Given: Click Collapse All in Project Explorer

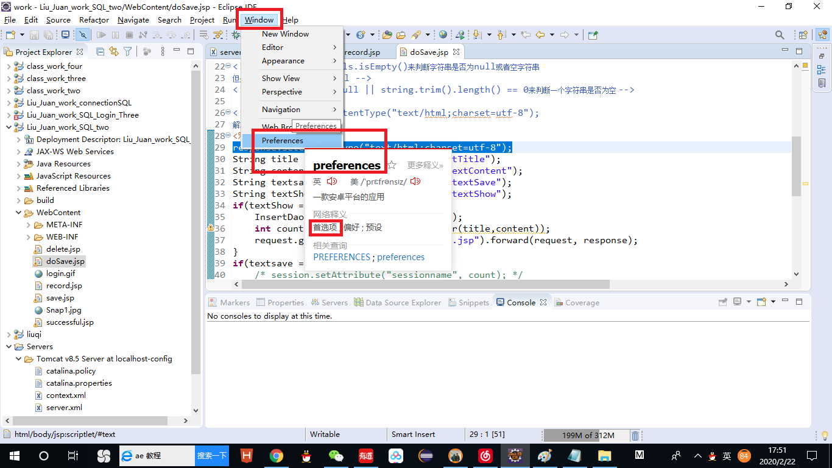Looking at the screenshot, I should tap(100, 52).
